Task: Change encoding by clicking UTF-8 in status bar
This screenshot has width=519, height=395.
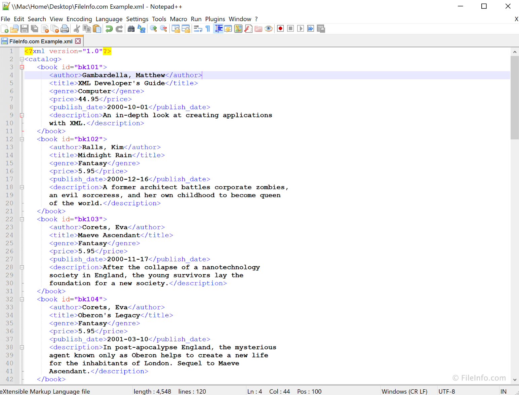Action: coord(447,391)
